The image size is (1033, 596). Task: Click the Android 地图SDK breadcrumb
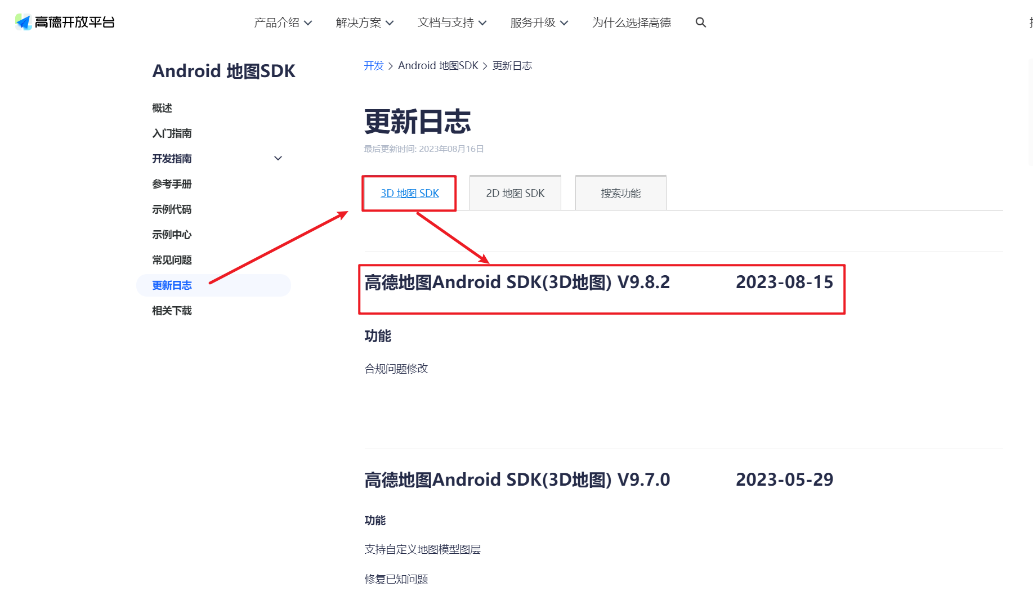[x=438, y=66]
